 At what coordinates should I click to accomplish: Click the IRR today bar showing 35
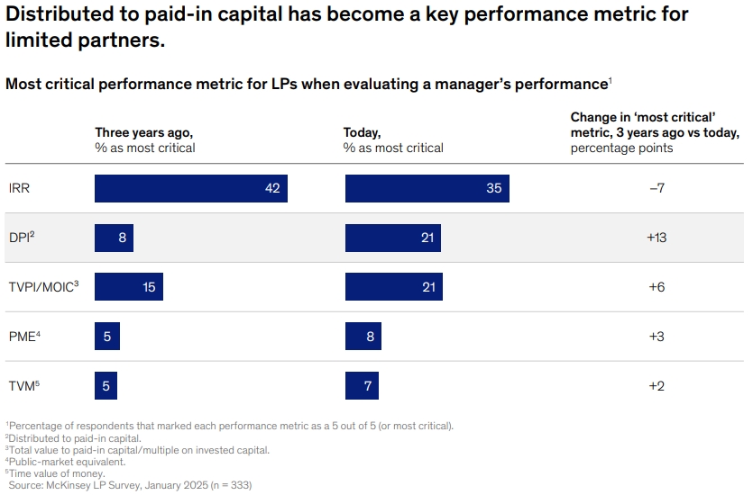point(427,188)
